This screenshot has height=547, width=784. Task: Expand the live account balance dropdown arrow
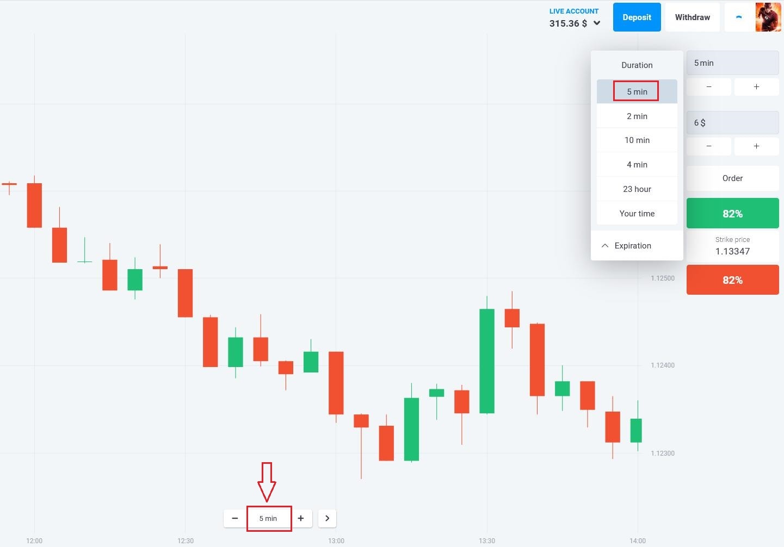597,23
